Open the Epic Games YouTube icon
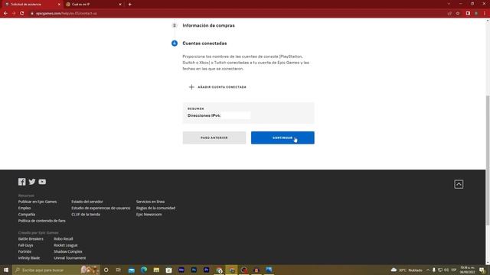490x275 pixels. 42,182
